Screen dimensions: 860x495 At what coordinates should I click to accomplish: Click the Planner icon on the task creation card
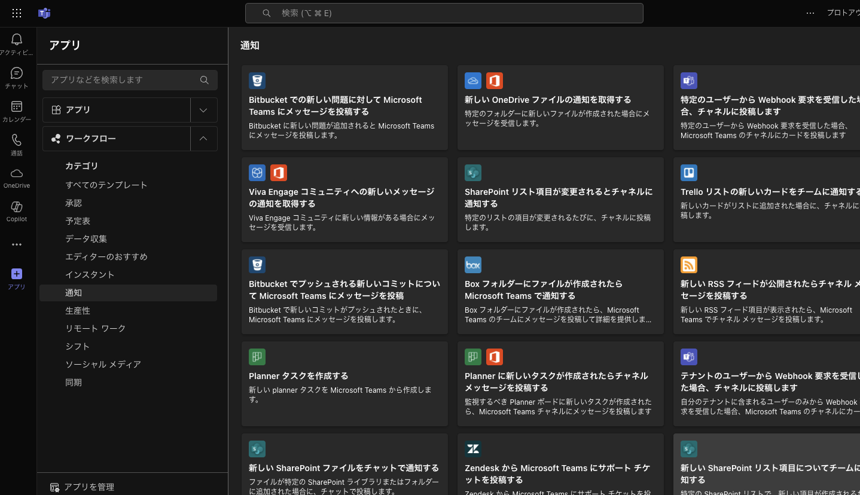(x=257, y=357)
